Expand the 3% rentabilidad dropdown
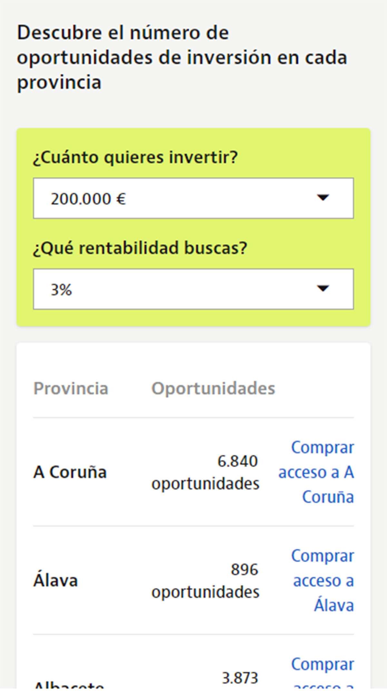 click(193, 289)
